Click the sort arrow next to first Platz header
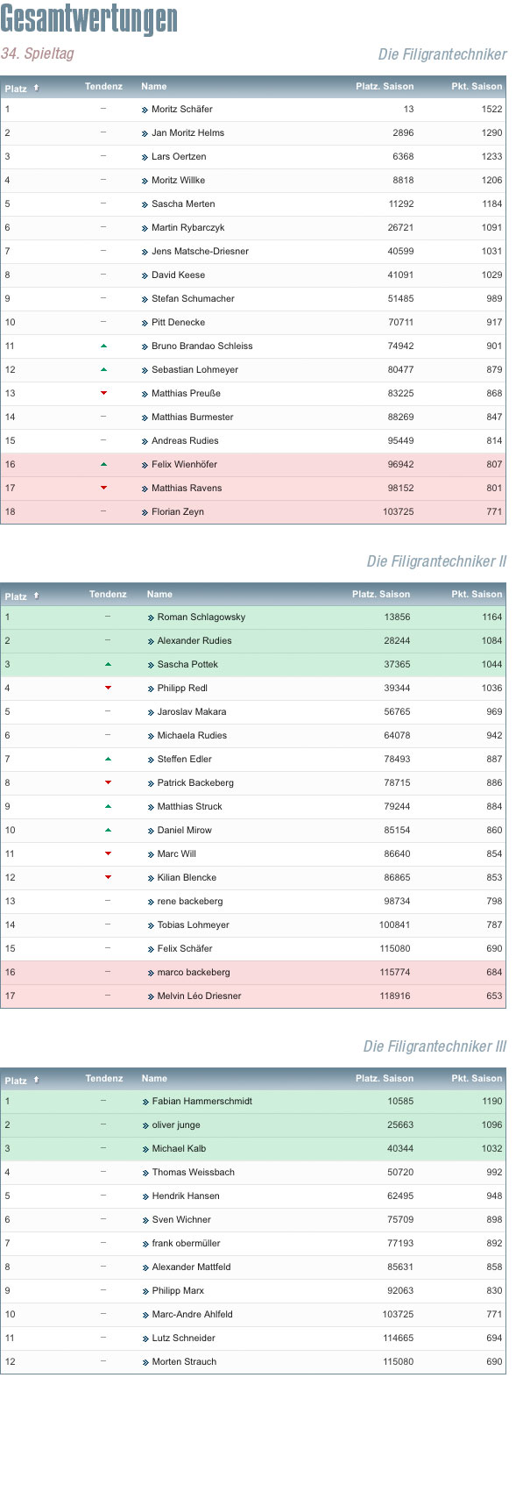The width and height of the screenshot is (523, 1492). pos(36,88)
